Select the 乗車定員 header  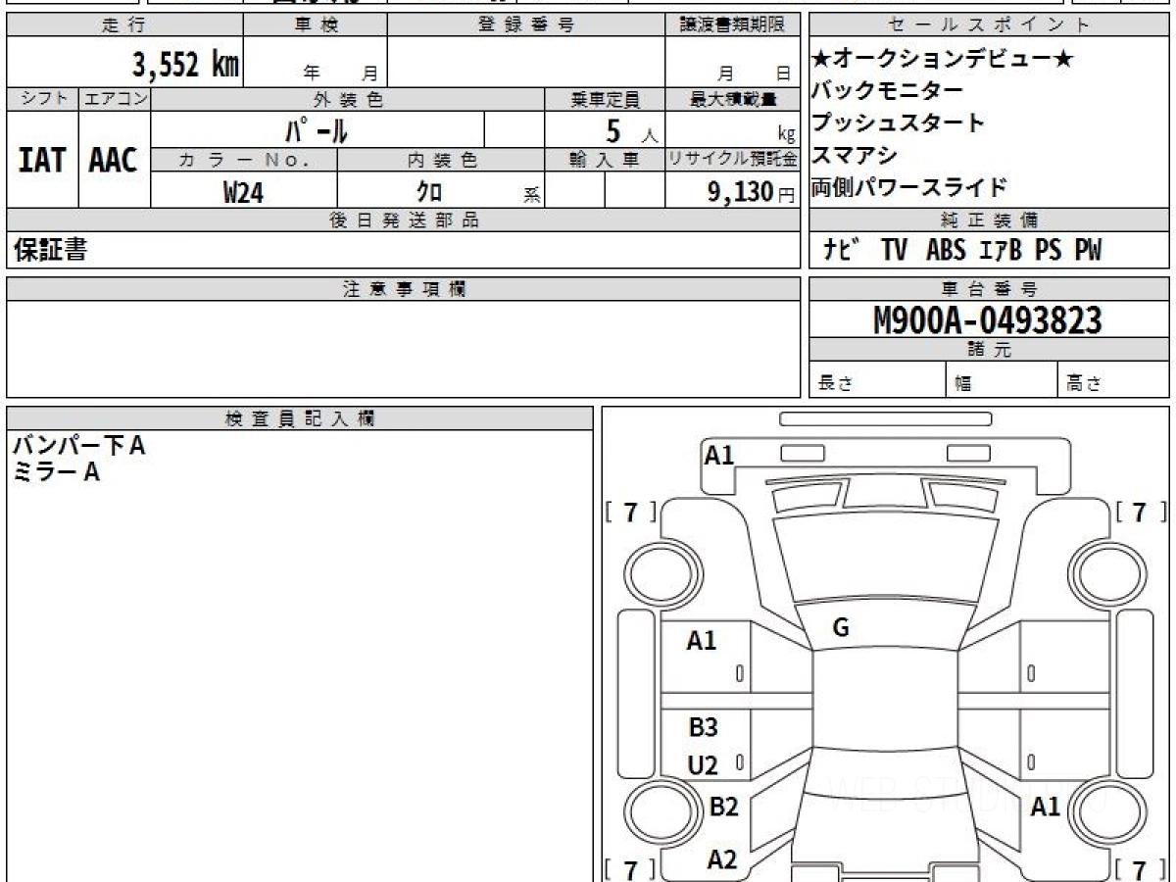click(x=605, y=99)
